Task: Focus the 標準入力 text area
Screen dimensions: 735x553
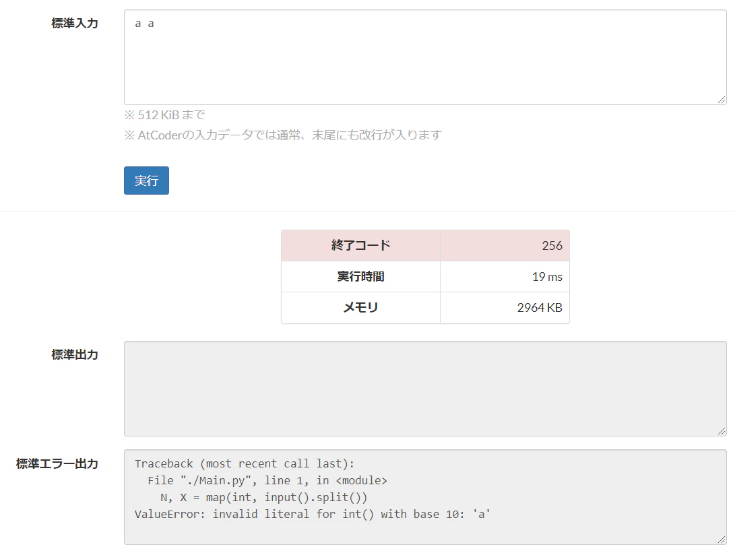Action: tap(425, 57)
